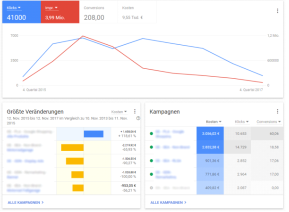The width and height of the screenshot is (289, 212).
Task: Click ALLE KAMPAGNEN under Größte Veränderungen
Action: tap(25, 202)
